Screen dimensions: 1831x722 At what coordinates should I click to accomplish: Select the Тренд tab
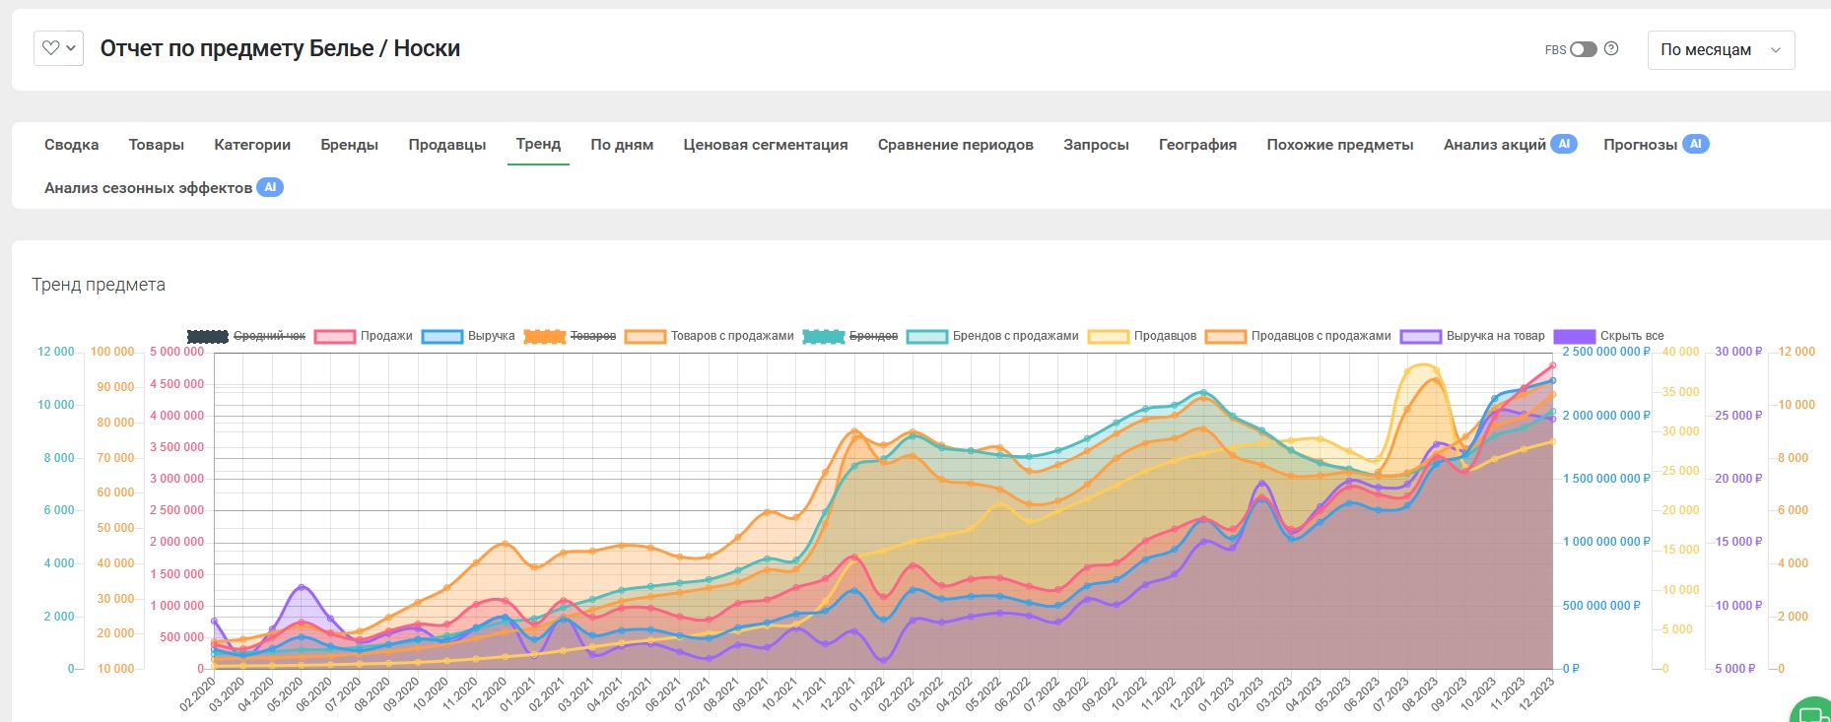coord(538,144)
